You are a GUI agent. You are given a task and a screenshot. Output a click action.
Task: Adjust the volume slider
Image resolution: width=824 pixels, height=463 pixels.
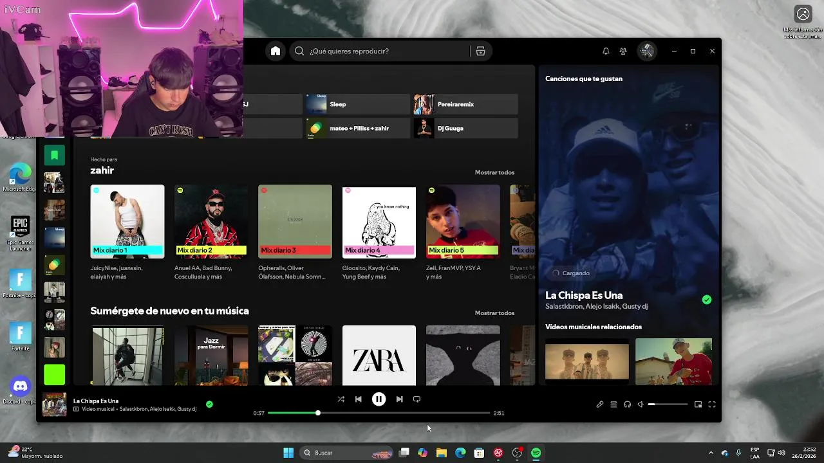[x=668, y=404]
